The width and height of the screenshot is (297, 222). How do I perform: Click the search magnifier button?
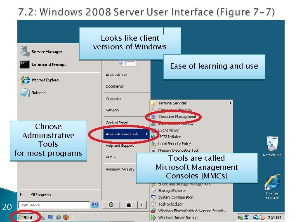[x=95, y=205]
